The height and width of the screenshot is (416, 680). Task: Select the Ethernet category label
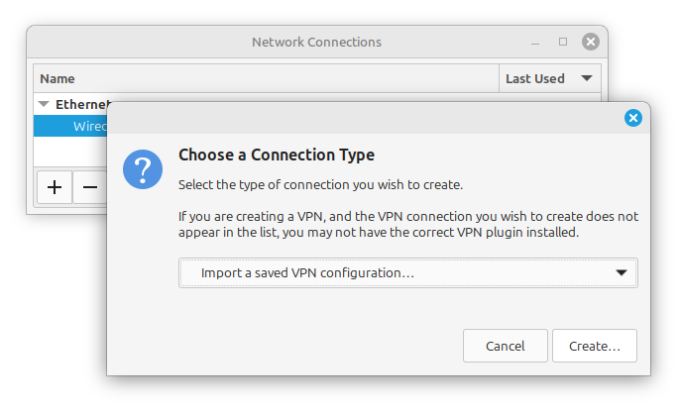(82, 104)
